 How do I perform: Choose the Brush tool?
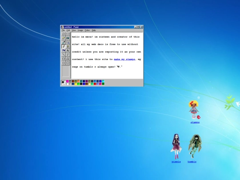[68, 46]
